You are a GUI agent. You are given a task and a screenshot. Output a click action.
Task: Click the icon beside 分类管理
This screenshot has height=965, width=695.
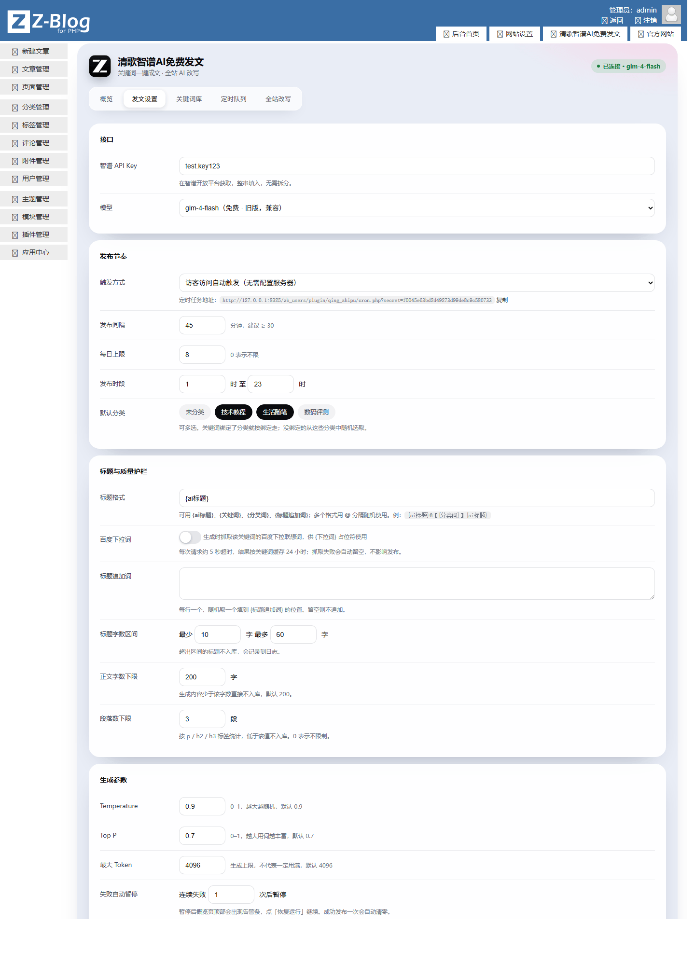point(15,108)
